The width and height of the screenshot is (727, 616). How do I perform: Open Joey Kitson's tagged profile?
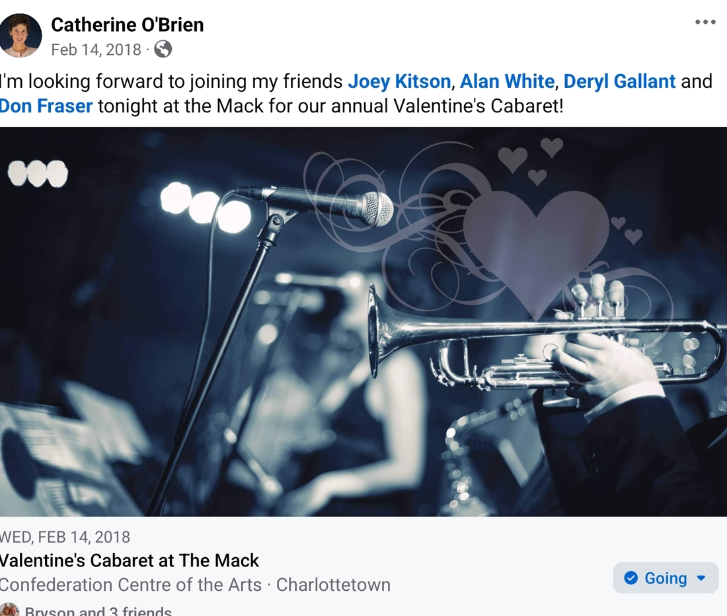coord(399,81)
